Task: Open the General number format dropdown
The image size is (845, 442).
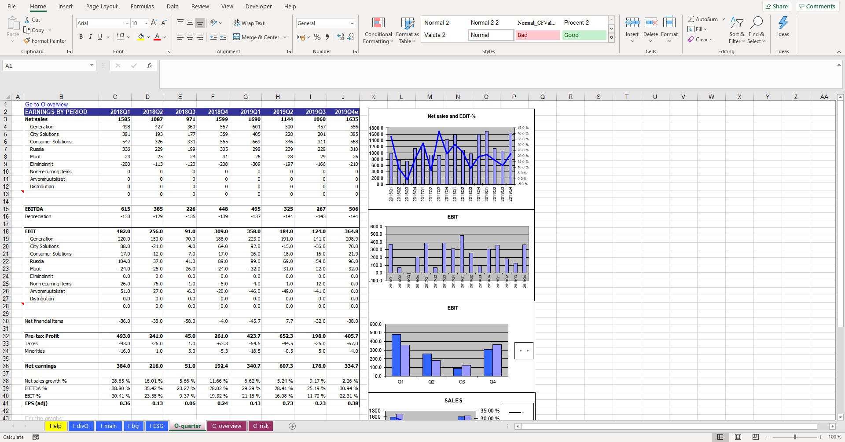Action: pos(352,23)
